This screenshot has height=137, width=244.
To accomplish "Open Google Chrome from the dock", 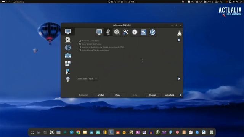I will pyautogui.click(x=78, y=132).
